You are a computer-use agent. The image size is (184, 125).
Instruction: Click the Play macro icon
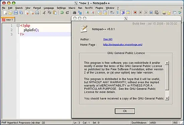coord(146,12)
